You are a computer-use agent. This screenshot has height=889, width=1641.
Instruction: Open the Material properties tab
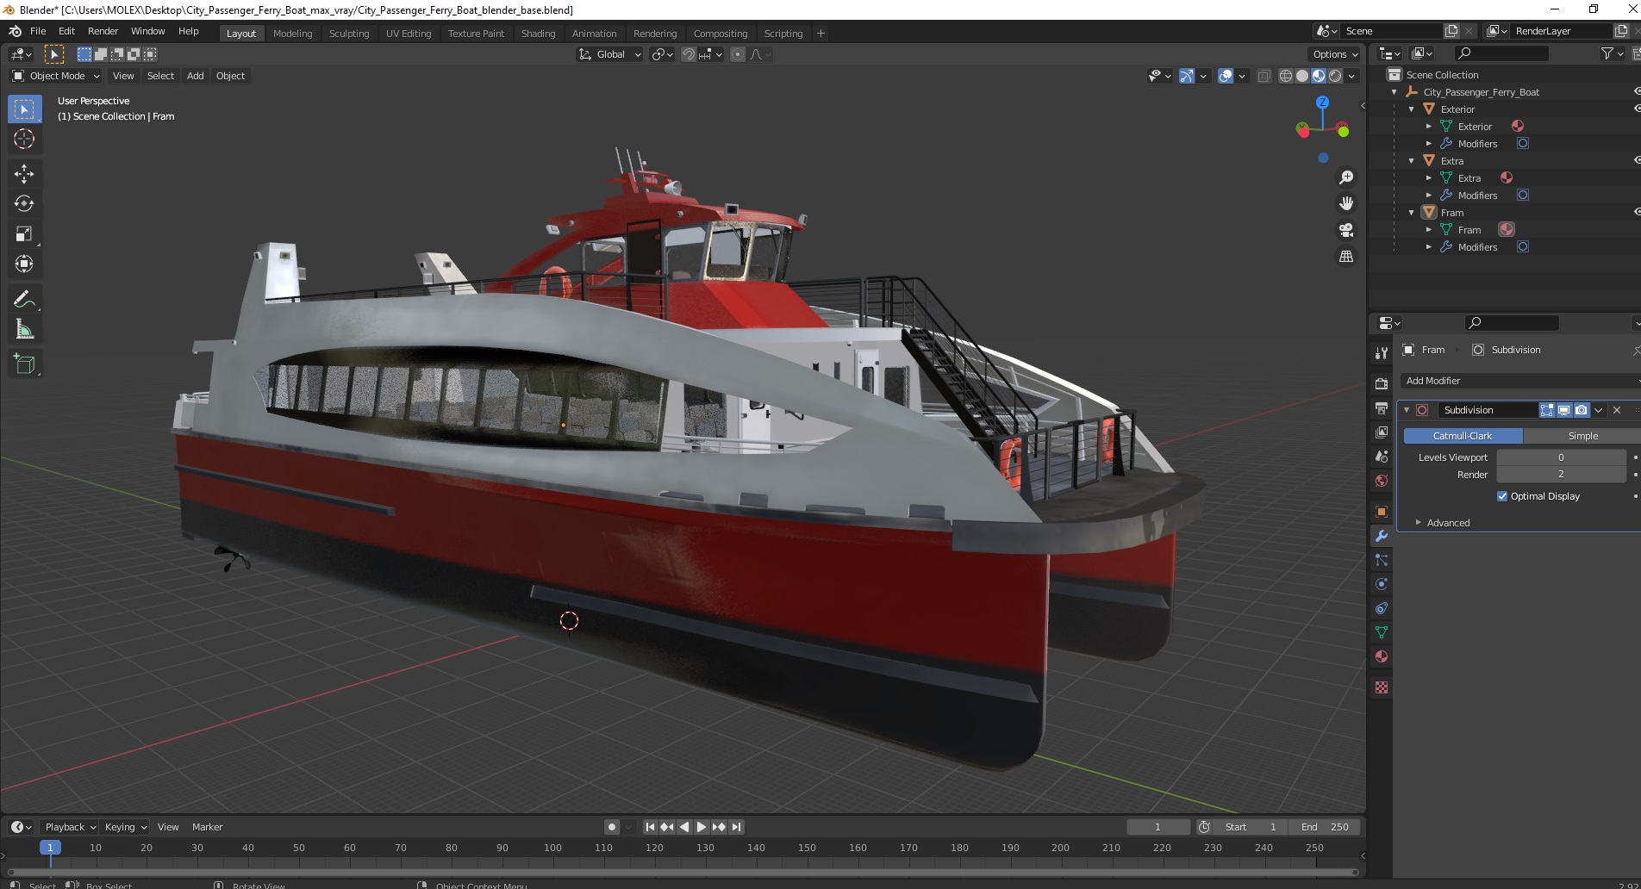1382,656
